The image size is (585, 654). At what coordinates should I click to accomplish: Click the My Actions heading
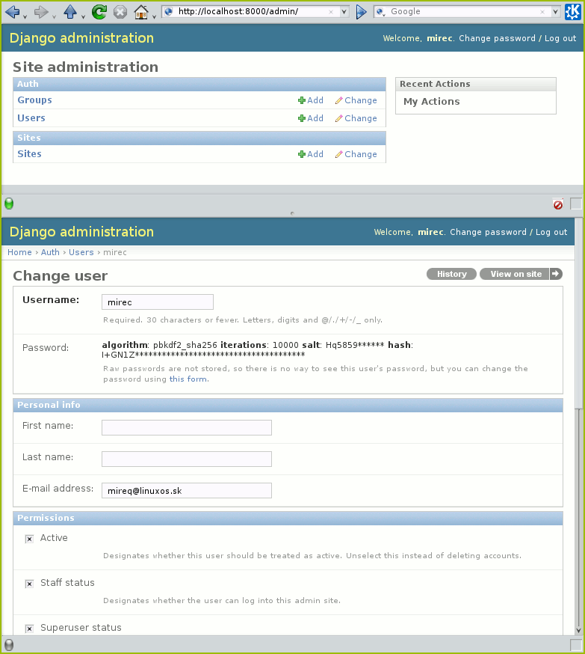click(431, 102)
